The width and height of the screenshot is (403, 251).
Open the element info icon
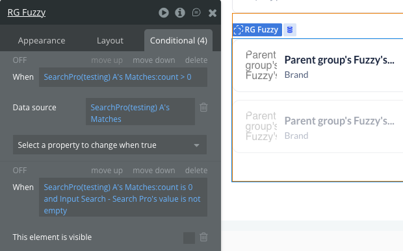180,12
